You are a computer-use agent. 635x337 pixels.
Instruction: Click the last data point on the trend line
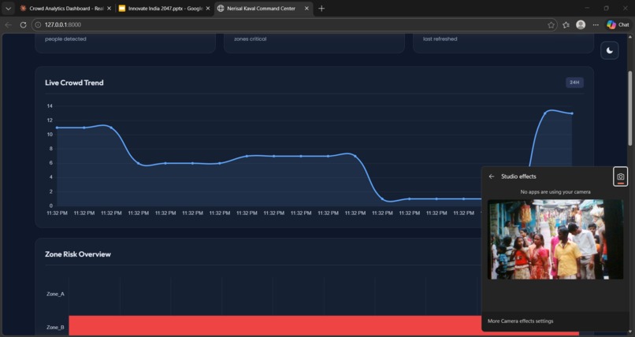(x=572, y=113)
